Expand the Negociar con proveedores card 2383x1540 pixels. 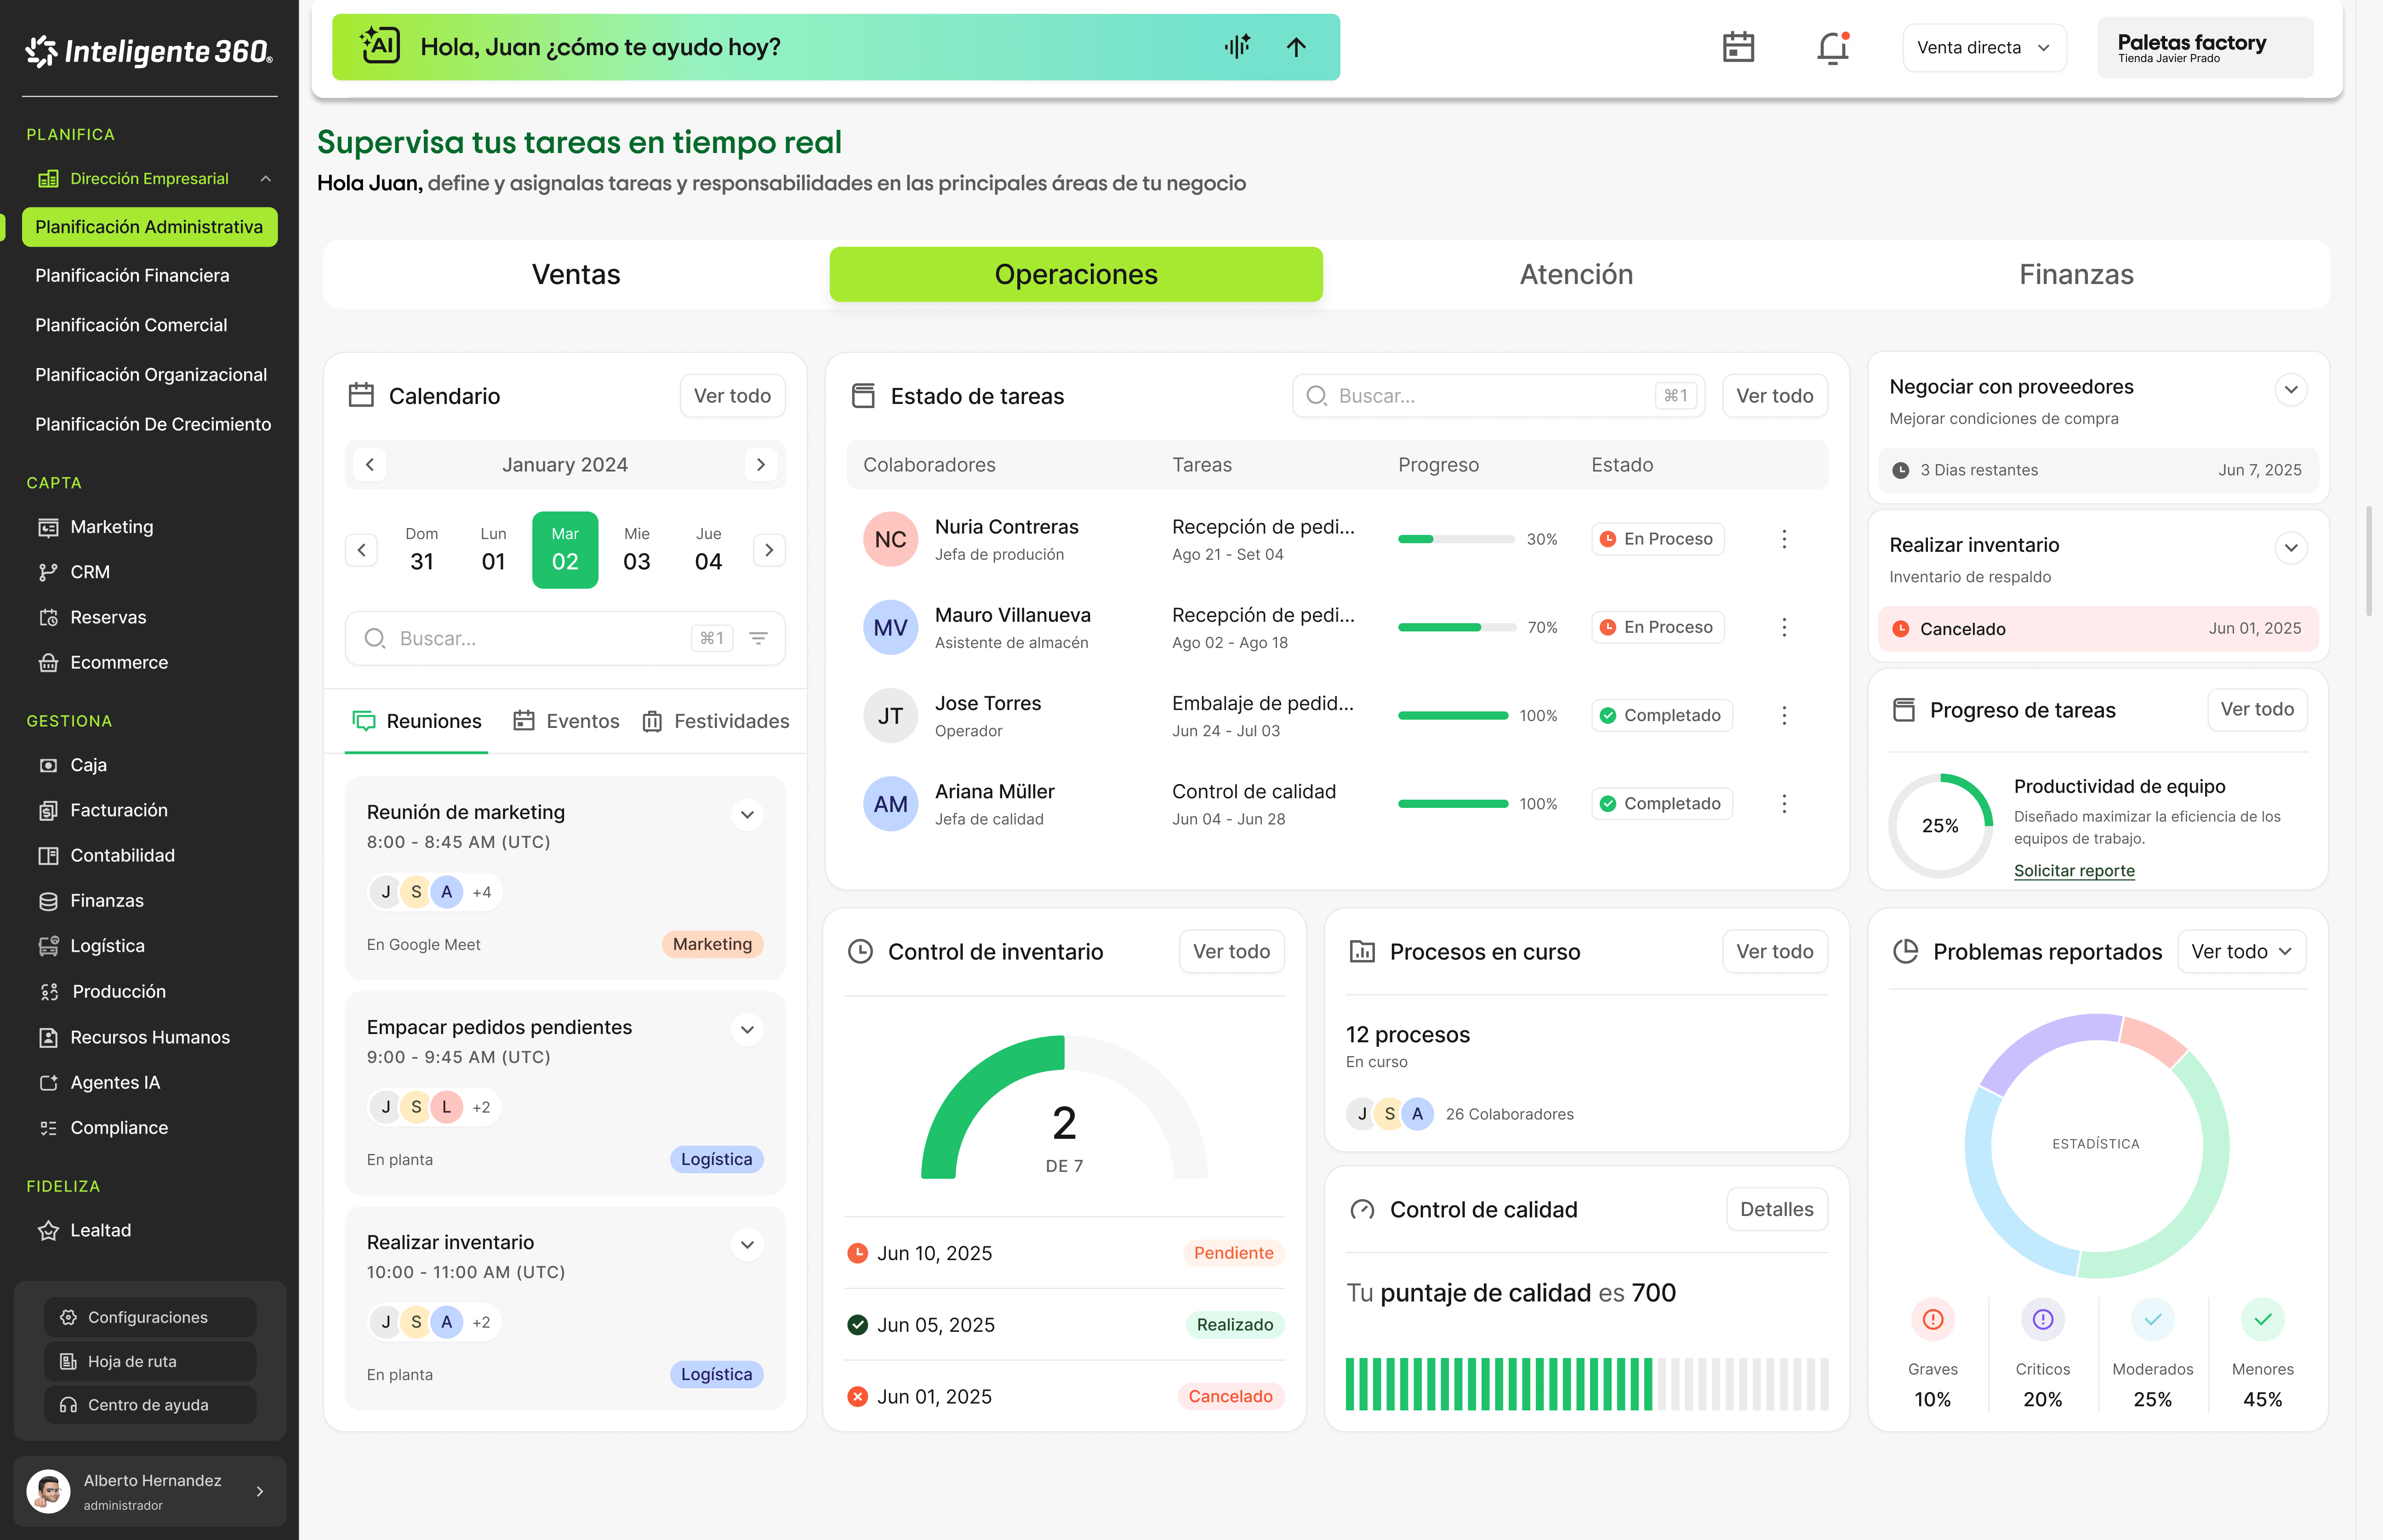click(2290, 389)
